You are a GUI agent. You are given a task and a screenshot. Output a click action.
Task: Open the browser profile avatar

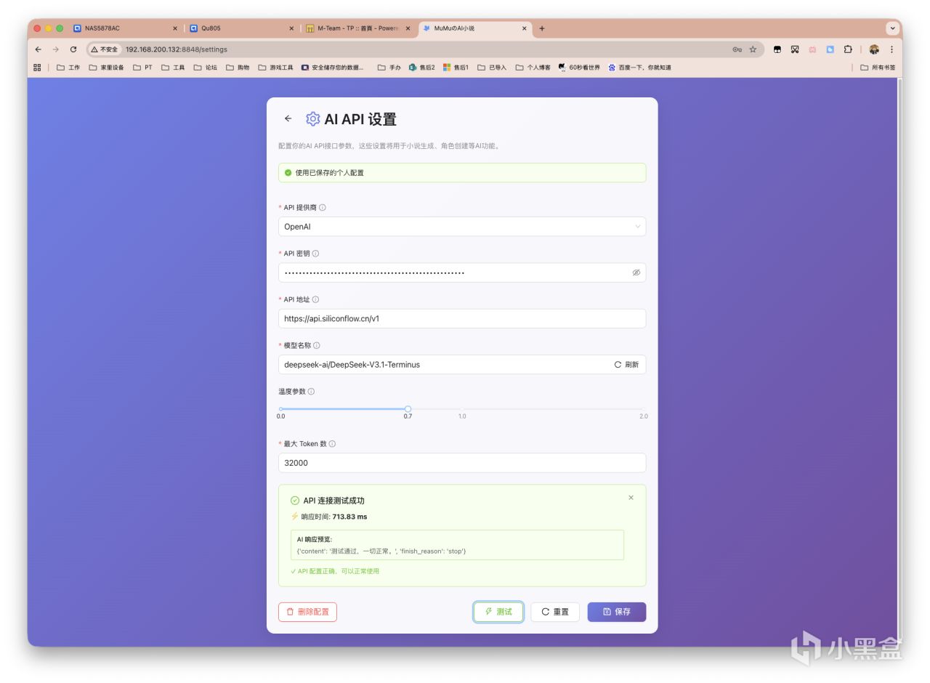click(x=874, y=49)
